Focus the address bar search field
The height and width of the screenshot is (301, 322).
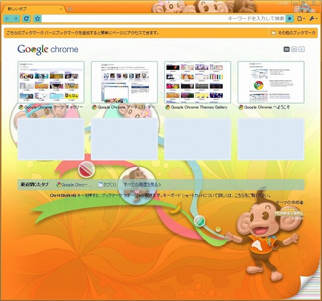coord(164,19)
